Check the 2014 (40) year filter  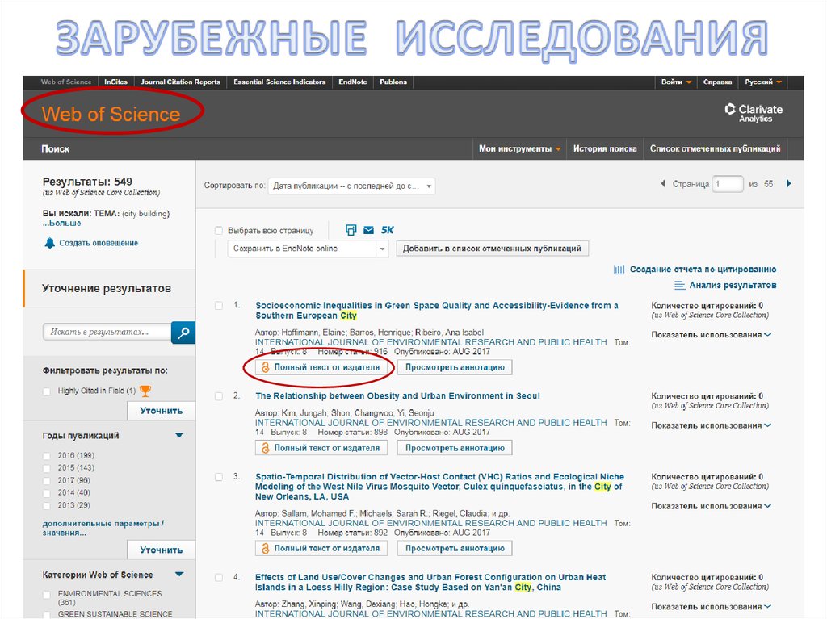[x=47, y=494]
